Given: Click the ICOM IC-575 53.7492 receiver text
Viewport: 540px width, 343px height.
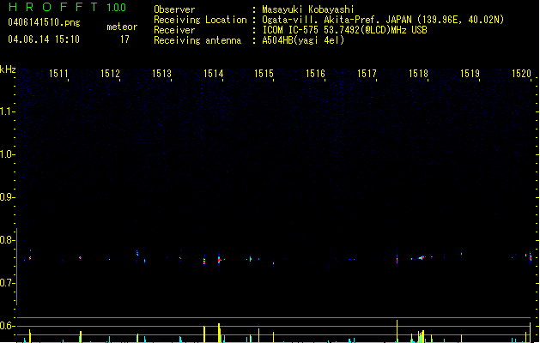Looking at the screenshot, I should [x=344, y=30].
